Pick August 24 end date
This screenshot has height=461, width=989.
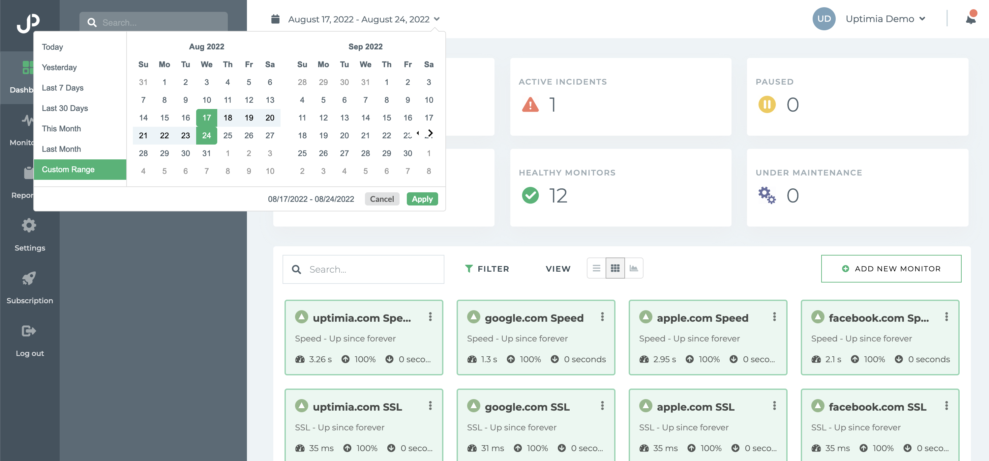coord(207,135)
